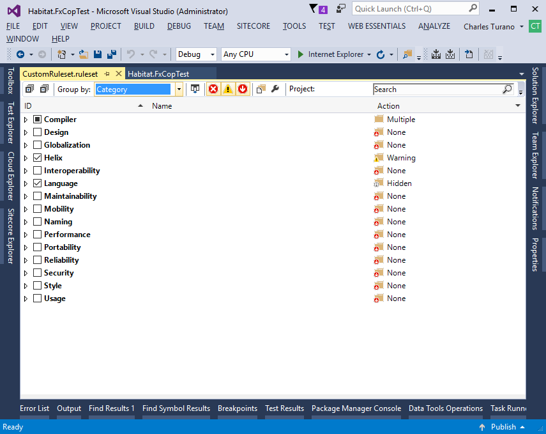Click the child rule sets icon
The height and width of the screenshot is (434, 546).
[x=261, y=89]
